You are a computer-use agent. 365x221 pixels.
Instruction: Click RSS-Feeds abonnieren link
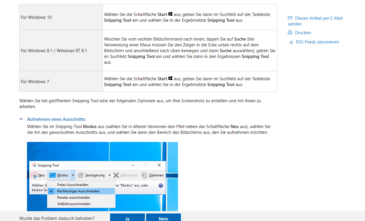click(317, 42)
